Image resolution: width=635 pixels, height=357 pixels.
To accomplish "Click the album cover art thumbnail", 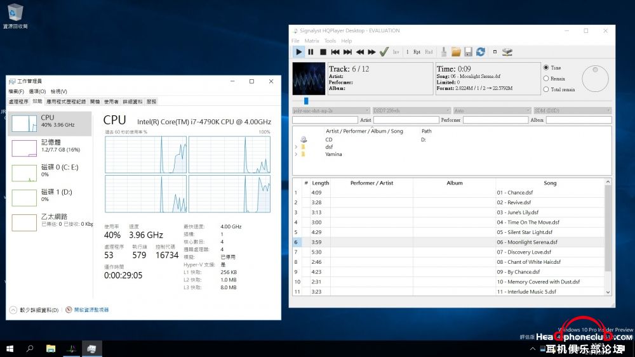I will tap(309, 79).
